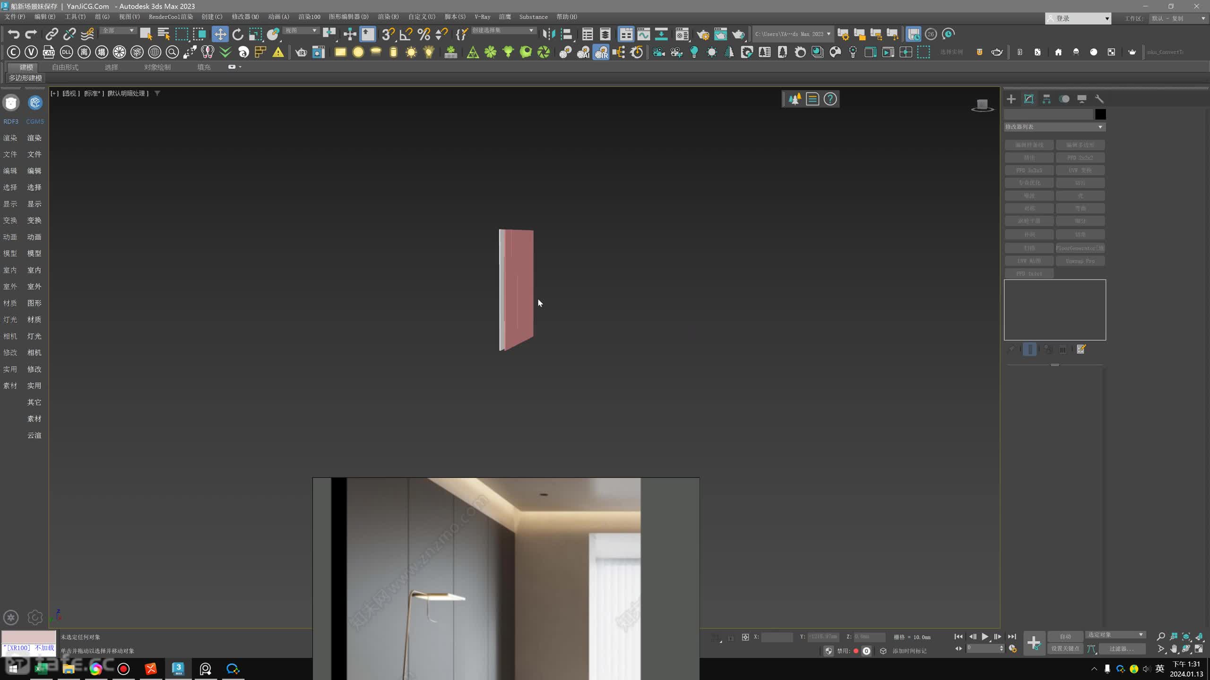
Task: Open the V-Ray menu
Action: (x=482, y=17)
